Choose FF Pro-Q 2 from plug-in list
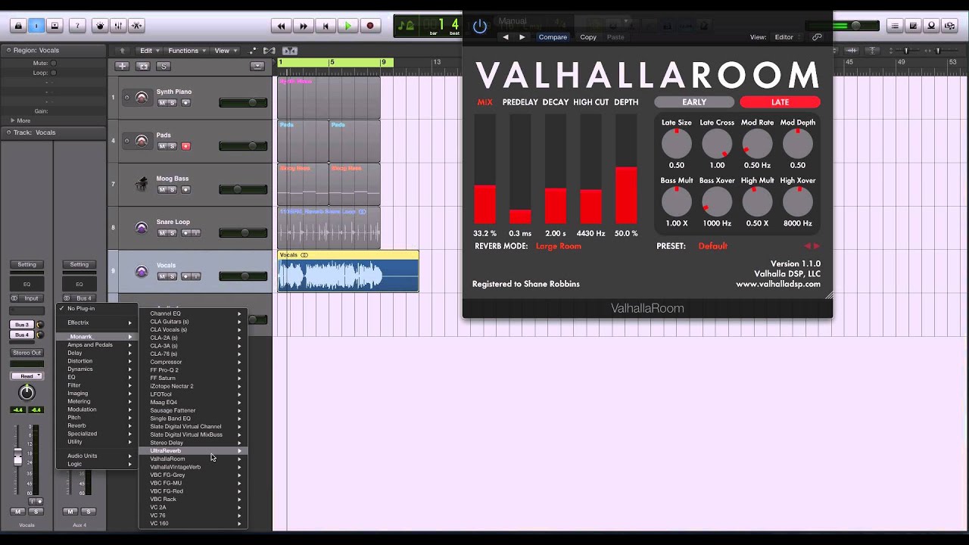Screen dimensions: 969x545 (x=193, y=370)
